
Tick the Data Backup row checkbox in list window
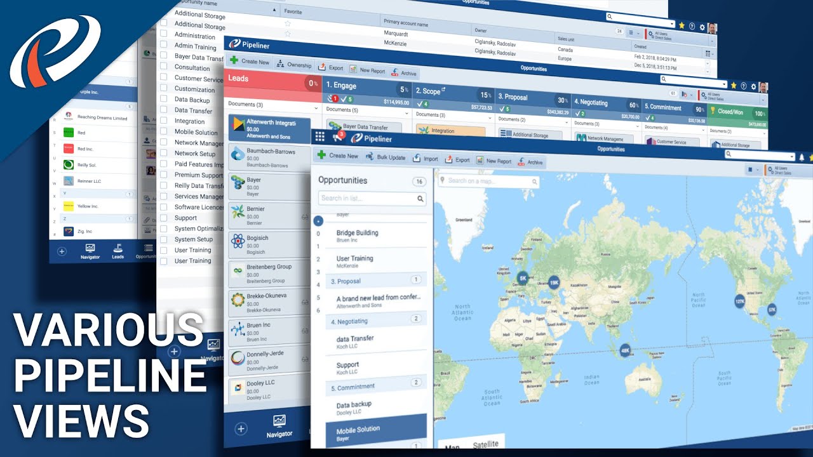click(x=163, y=98)
